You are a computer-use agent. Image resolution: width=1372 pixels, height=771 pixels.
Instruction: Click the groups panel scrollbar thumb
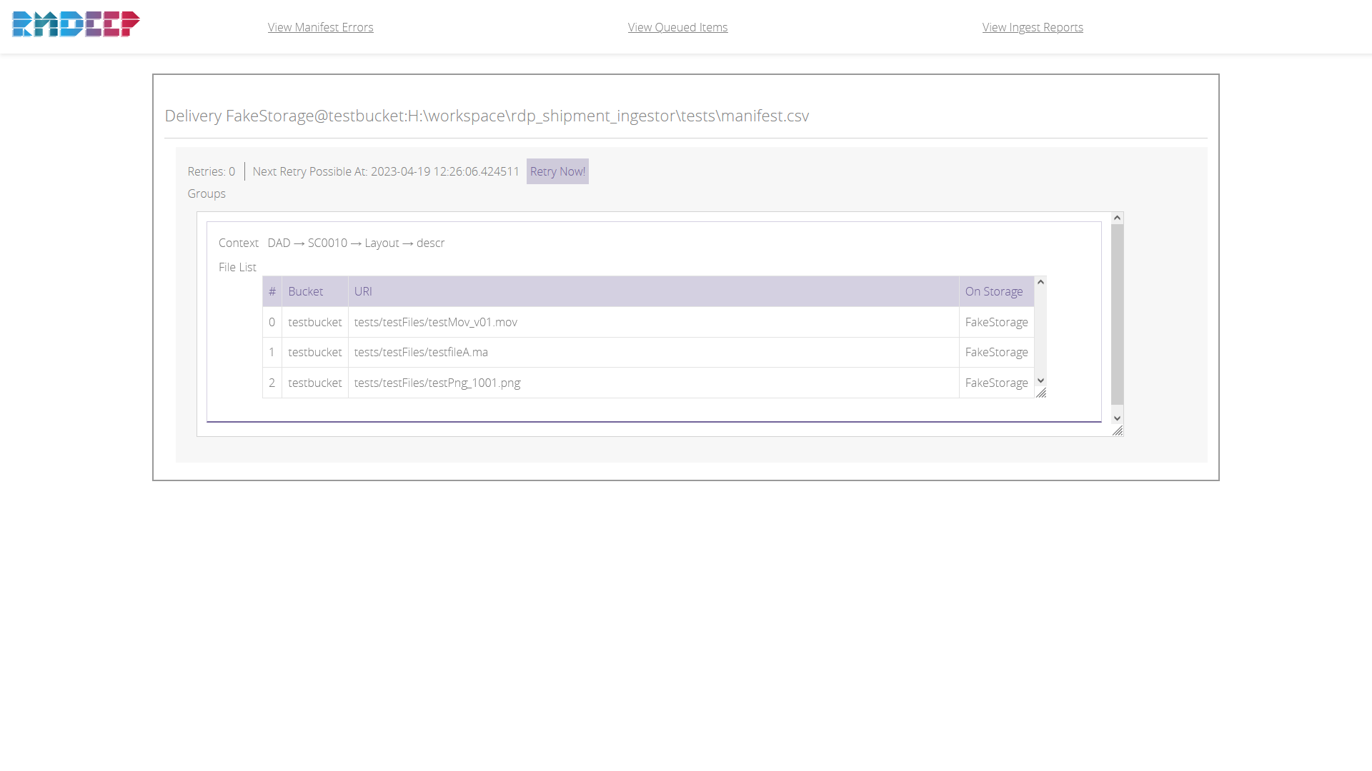click(x=1117, y=314)
